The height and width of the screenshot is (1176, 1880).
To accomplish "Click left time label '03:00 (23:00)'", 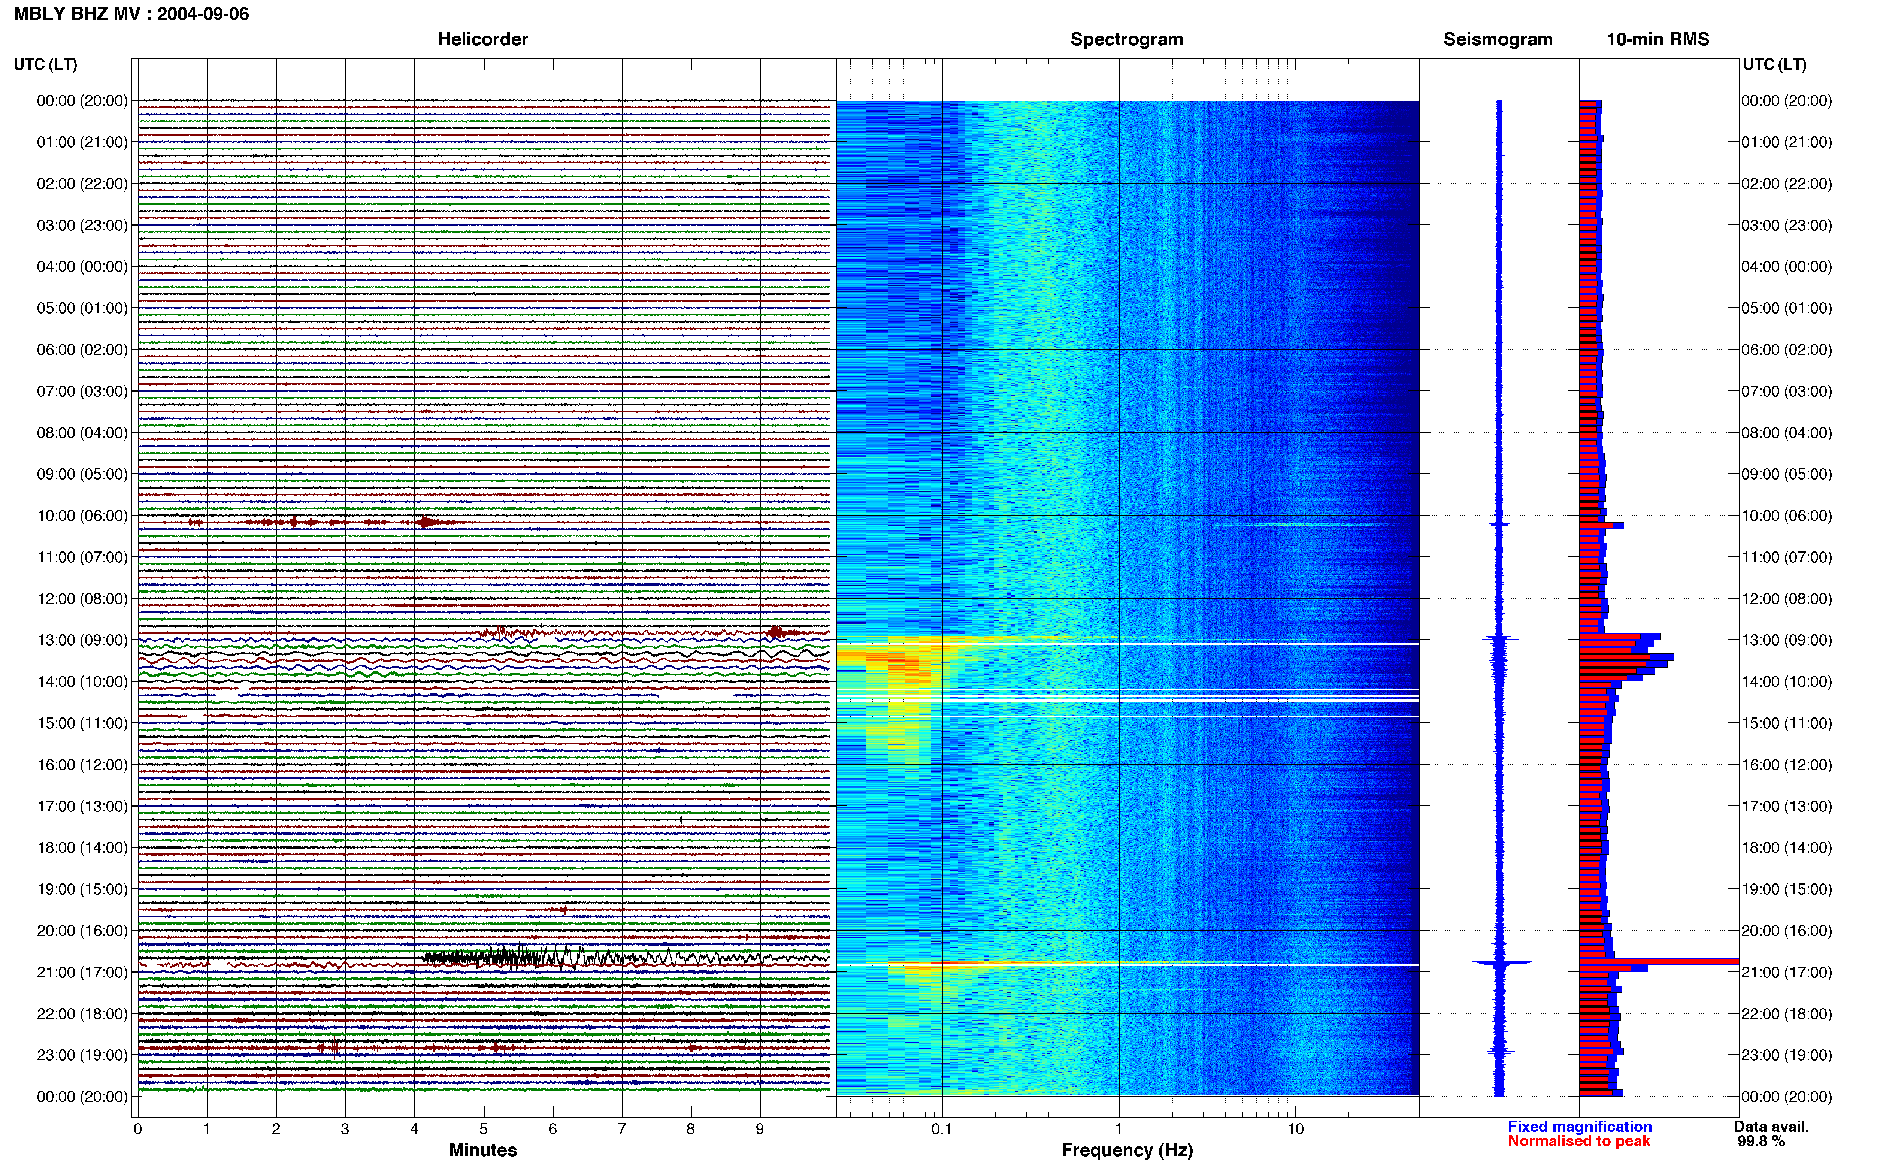I will (82, 225).
